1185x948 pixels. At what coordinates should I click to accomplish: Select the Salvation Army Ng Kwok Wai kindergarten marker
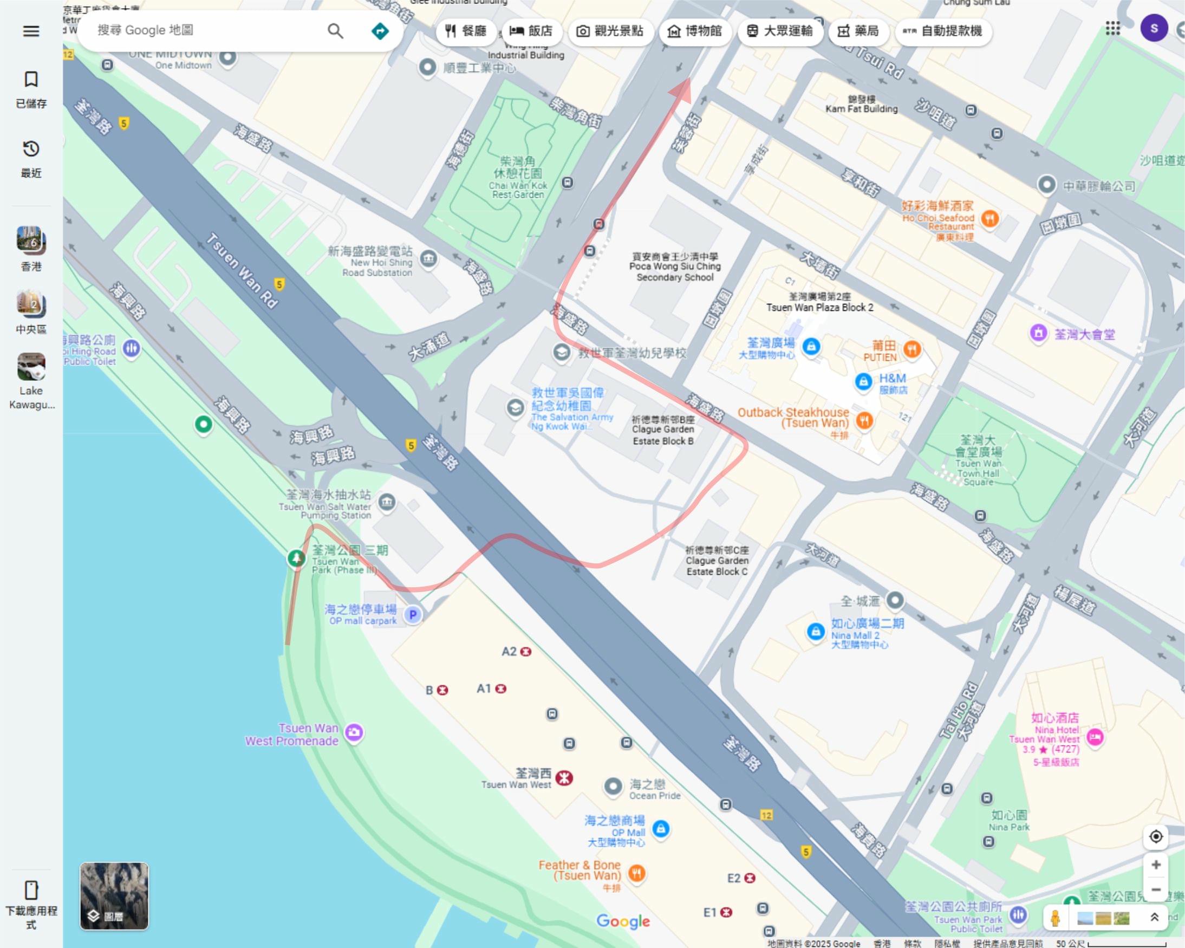(515, 407)
